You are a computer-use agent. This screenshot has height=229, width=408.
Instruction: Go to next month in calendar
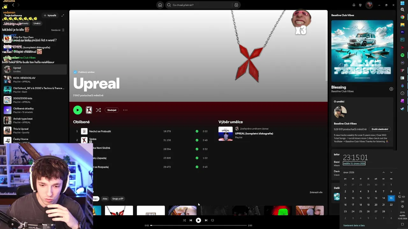click(391, 172)
